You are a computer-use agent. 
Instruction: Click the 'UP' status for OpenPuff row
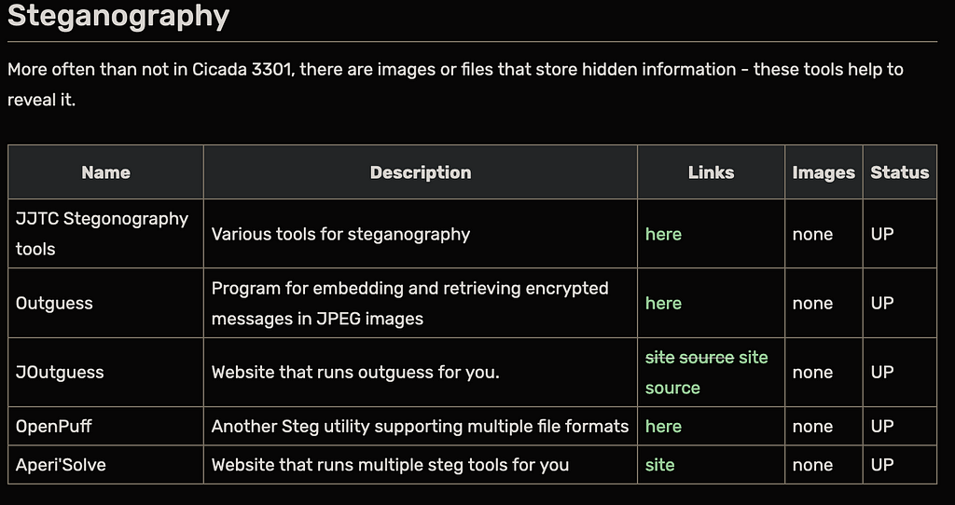point(882,426)
